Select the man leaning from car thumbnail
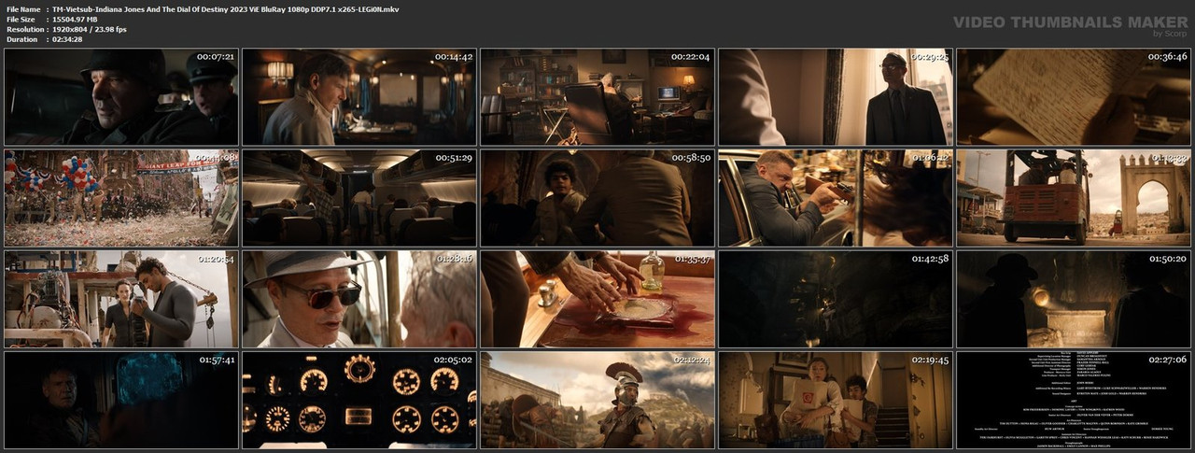The height and width of the screenshot is (453, 1195). [836, 198]
